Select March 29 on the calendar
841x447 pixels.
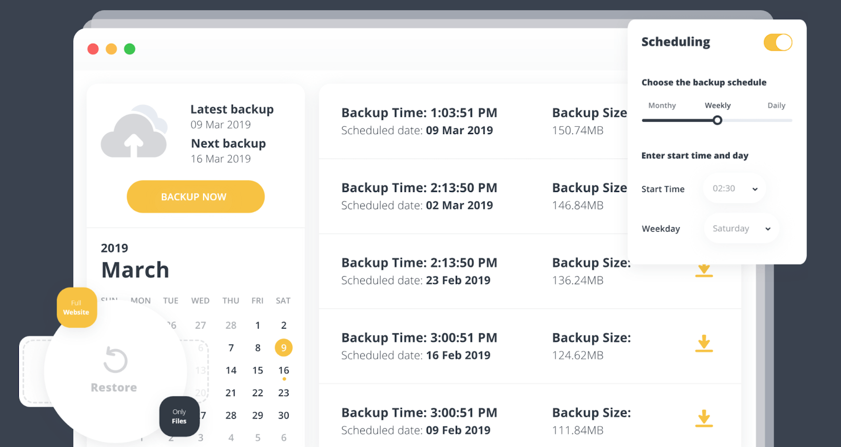258,415
